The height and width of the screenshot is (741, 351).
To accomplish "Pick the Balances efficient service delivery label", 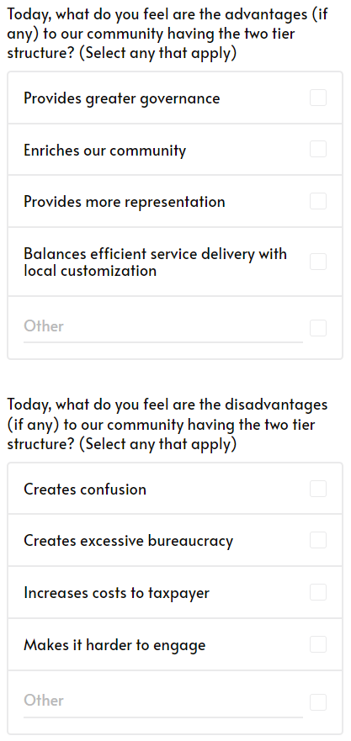I will coord(155,262).
